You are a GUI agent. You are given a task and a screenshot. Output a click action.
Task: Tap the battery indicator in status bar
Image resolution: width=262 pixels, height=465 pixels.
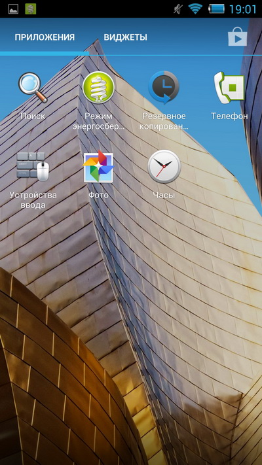click(x=217, y=9)
